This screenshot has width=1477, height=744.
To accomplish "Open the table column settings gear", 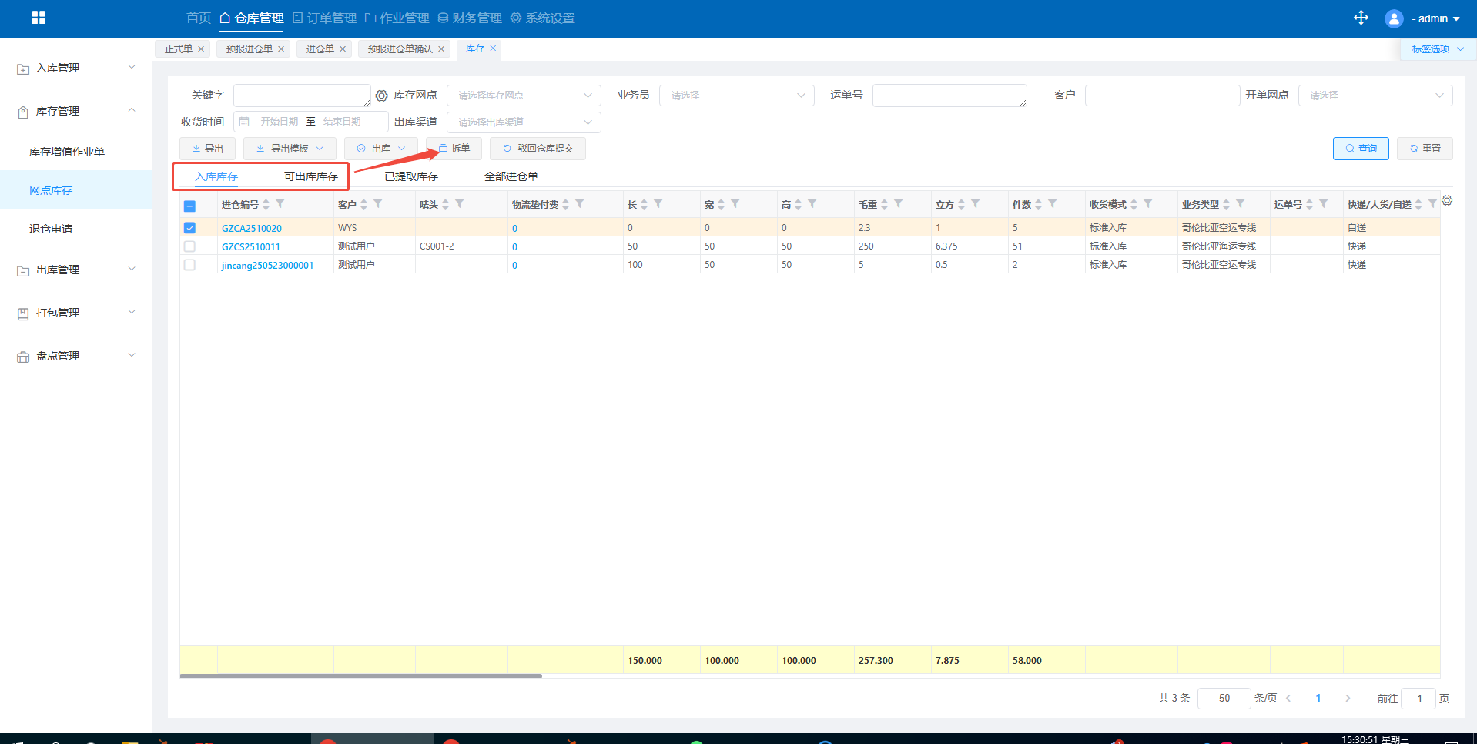I will coord(1447,200).
